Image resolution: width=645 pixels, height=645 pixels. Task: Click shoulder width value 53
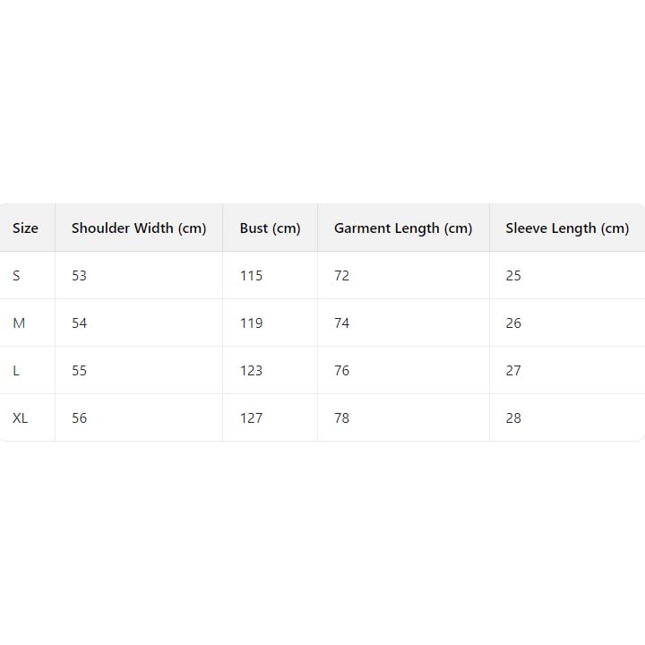point(79,275)
